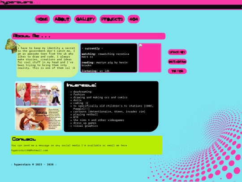This screenshot has width=242, height=182.
Task: Open the 404 navigation button
Action: coord(134,19)
